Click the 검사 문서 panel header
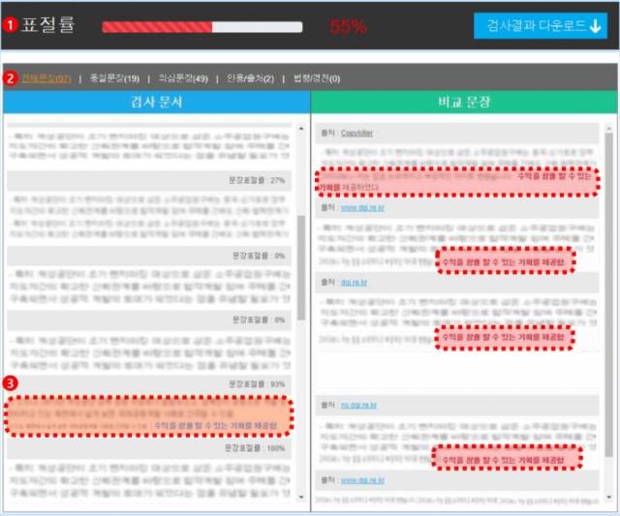 157,102
